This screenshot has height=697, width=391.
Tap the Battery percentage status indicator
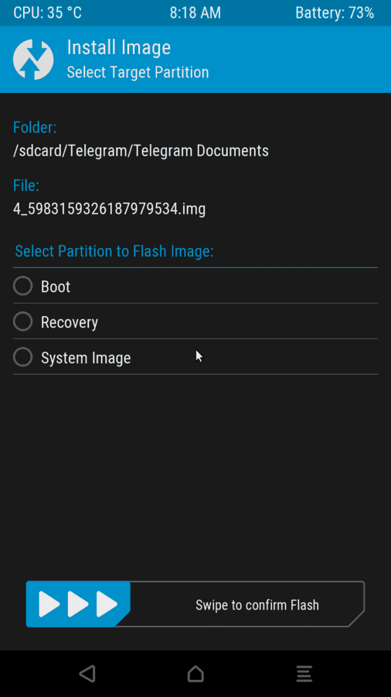click(335, 13)
